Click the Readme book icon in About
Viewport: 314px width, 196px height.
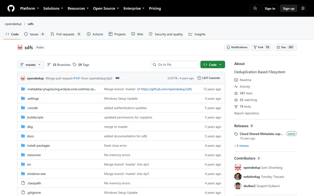pyautogui.click(x=236, y=80)
